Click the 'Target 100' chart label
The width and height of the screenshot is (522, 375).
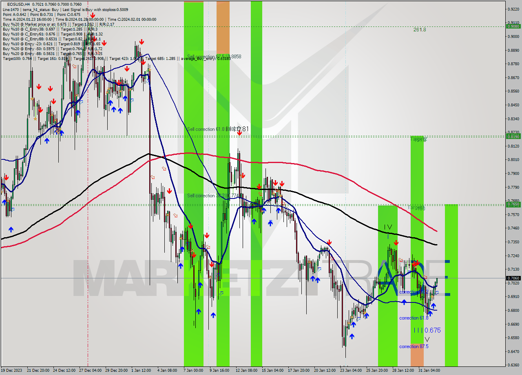point(416,208)
